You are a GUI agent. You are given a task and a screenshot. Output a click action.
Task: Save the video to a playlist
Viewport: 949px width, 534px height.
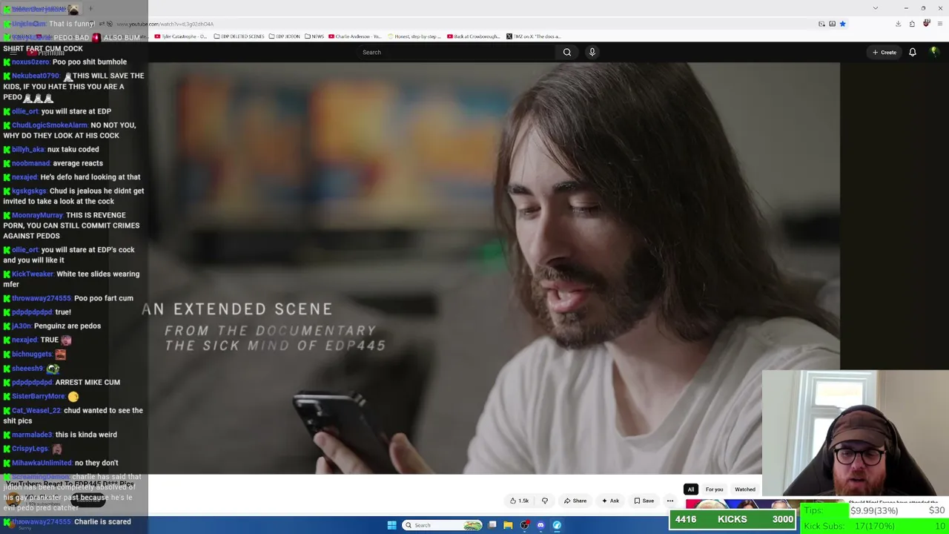pos(644,501)
